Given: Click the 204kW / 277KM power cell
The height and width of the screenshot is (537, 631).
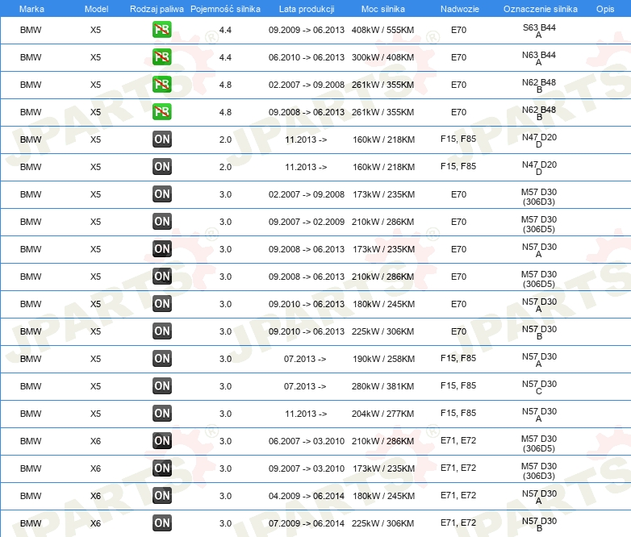Looking at the screenshot, I should 382,414.
